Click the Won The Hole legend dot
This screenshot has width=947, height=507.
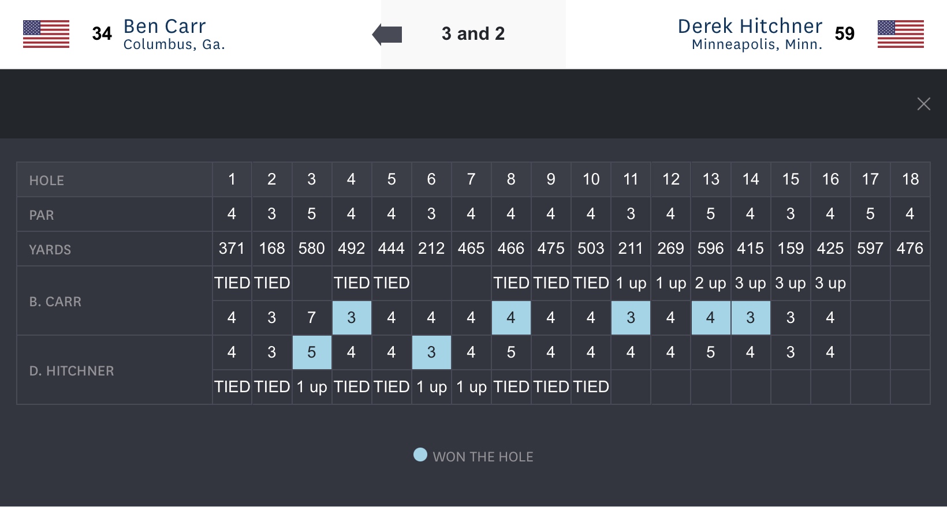[x=420, y=455]
